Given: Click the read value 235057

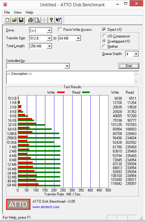Looking at the screenshot, I should point(131,184).
